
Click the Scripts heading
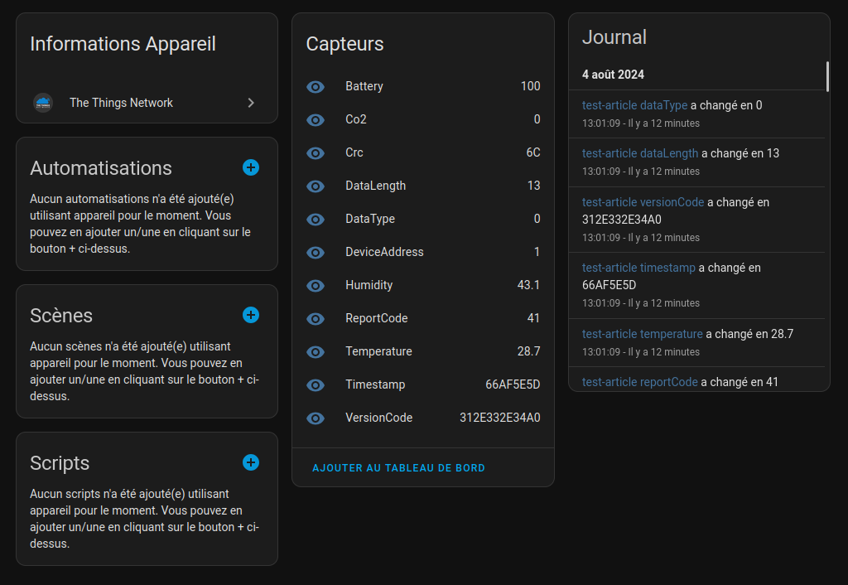60,463
